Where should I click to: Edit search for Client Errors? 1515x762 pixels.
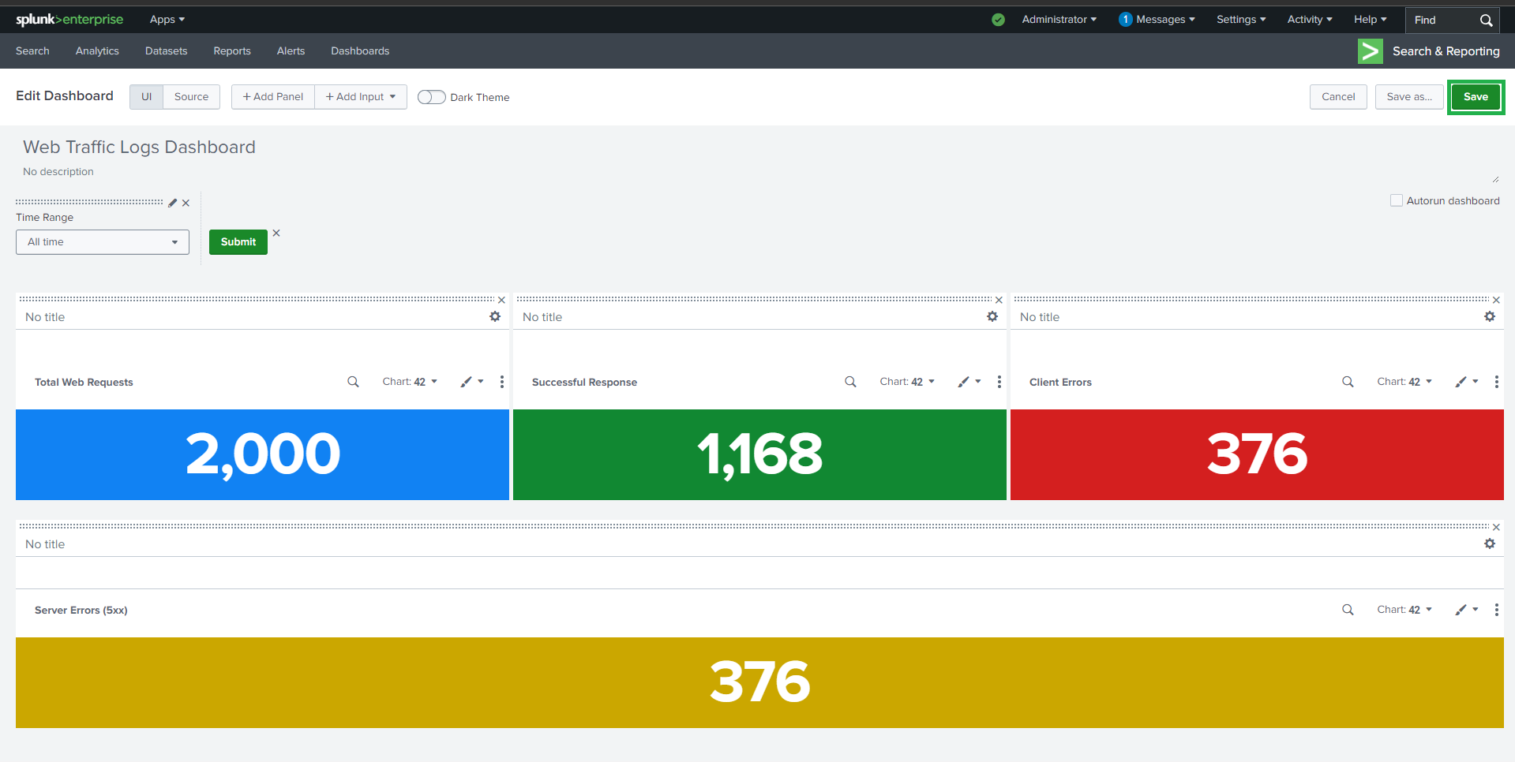click(x=1348, y=382)
